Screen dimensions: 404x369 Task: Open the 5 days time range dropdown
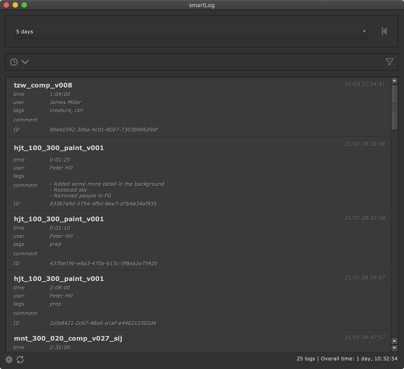(x=191, y=31)
